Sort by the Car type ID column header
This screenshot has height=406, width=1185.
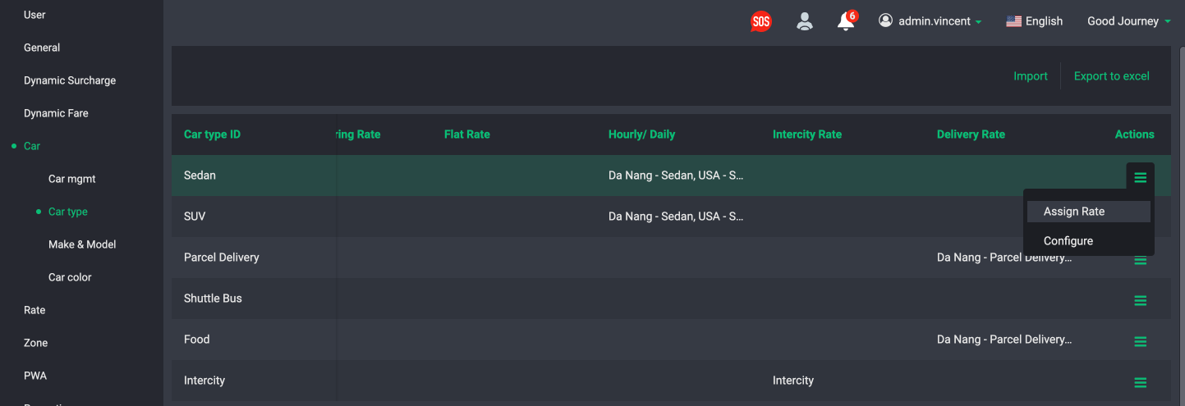pos(212,135)
